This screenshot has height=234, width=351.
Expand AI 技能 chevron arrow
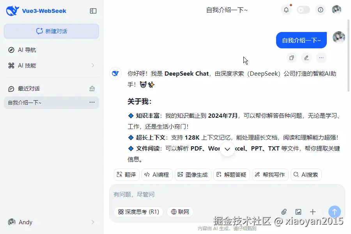point(93,66)
